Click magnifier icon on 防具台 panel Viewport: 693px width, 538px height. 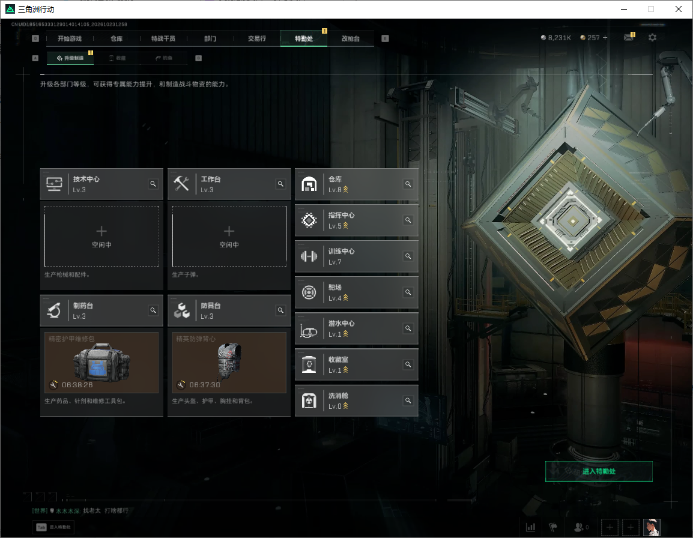click(x=280, y=310)
